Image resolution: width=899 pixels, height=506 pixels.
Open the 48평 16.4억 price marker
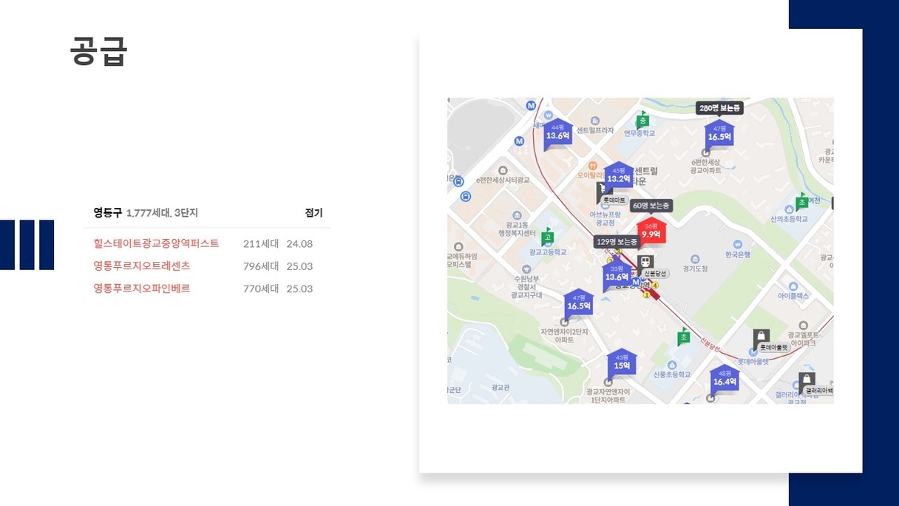click(x=725, y=379)
